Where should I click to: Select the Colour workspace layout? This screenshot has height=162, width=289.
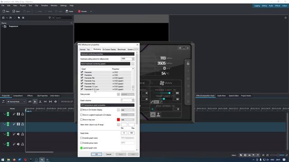(x=284, y=6)
